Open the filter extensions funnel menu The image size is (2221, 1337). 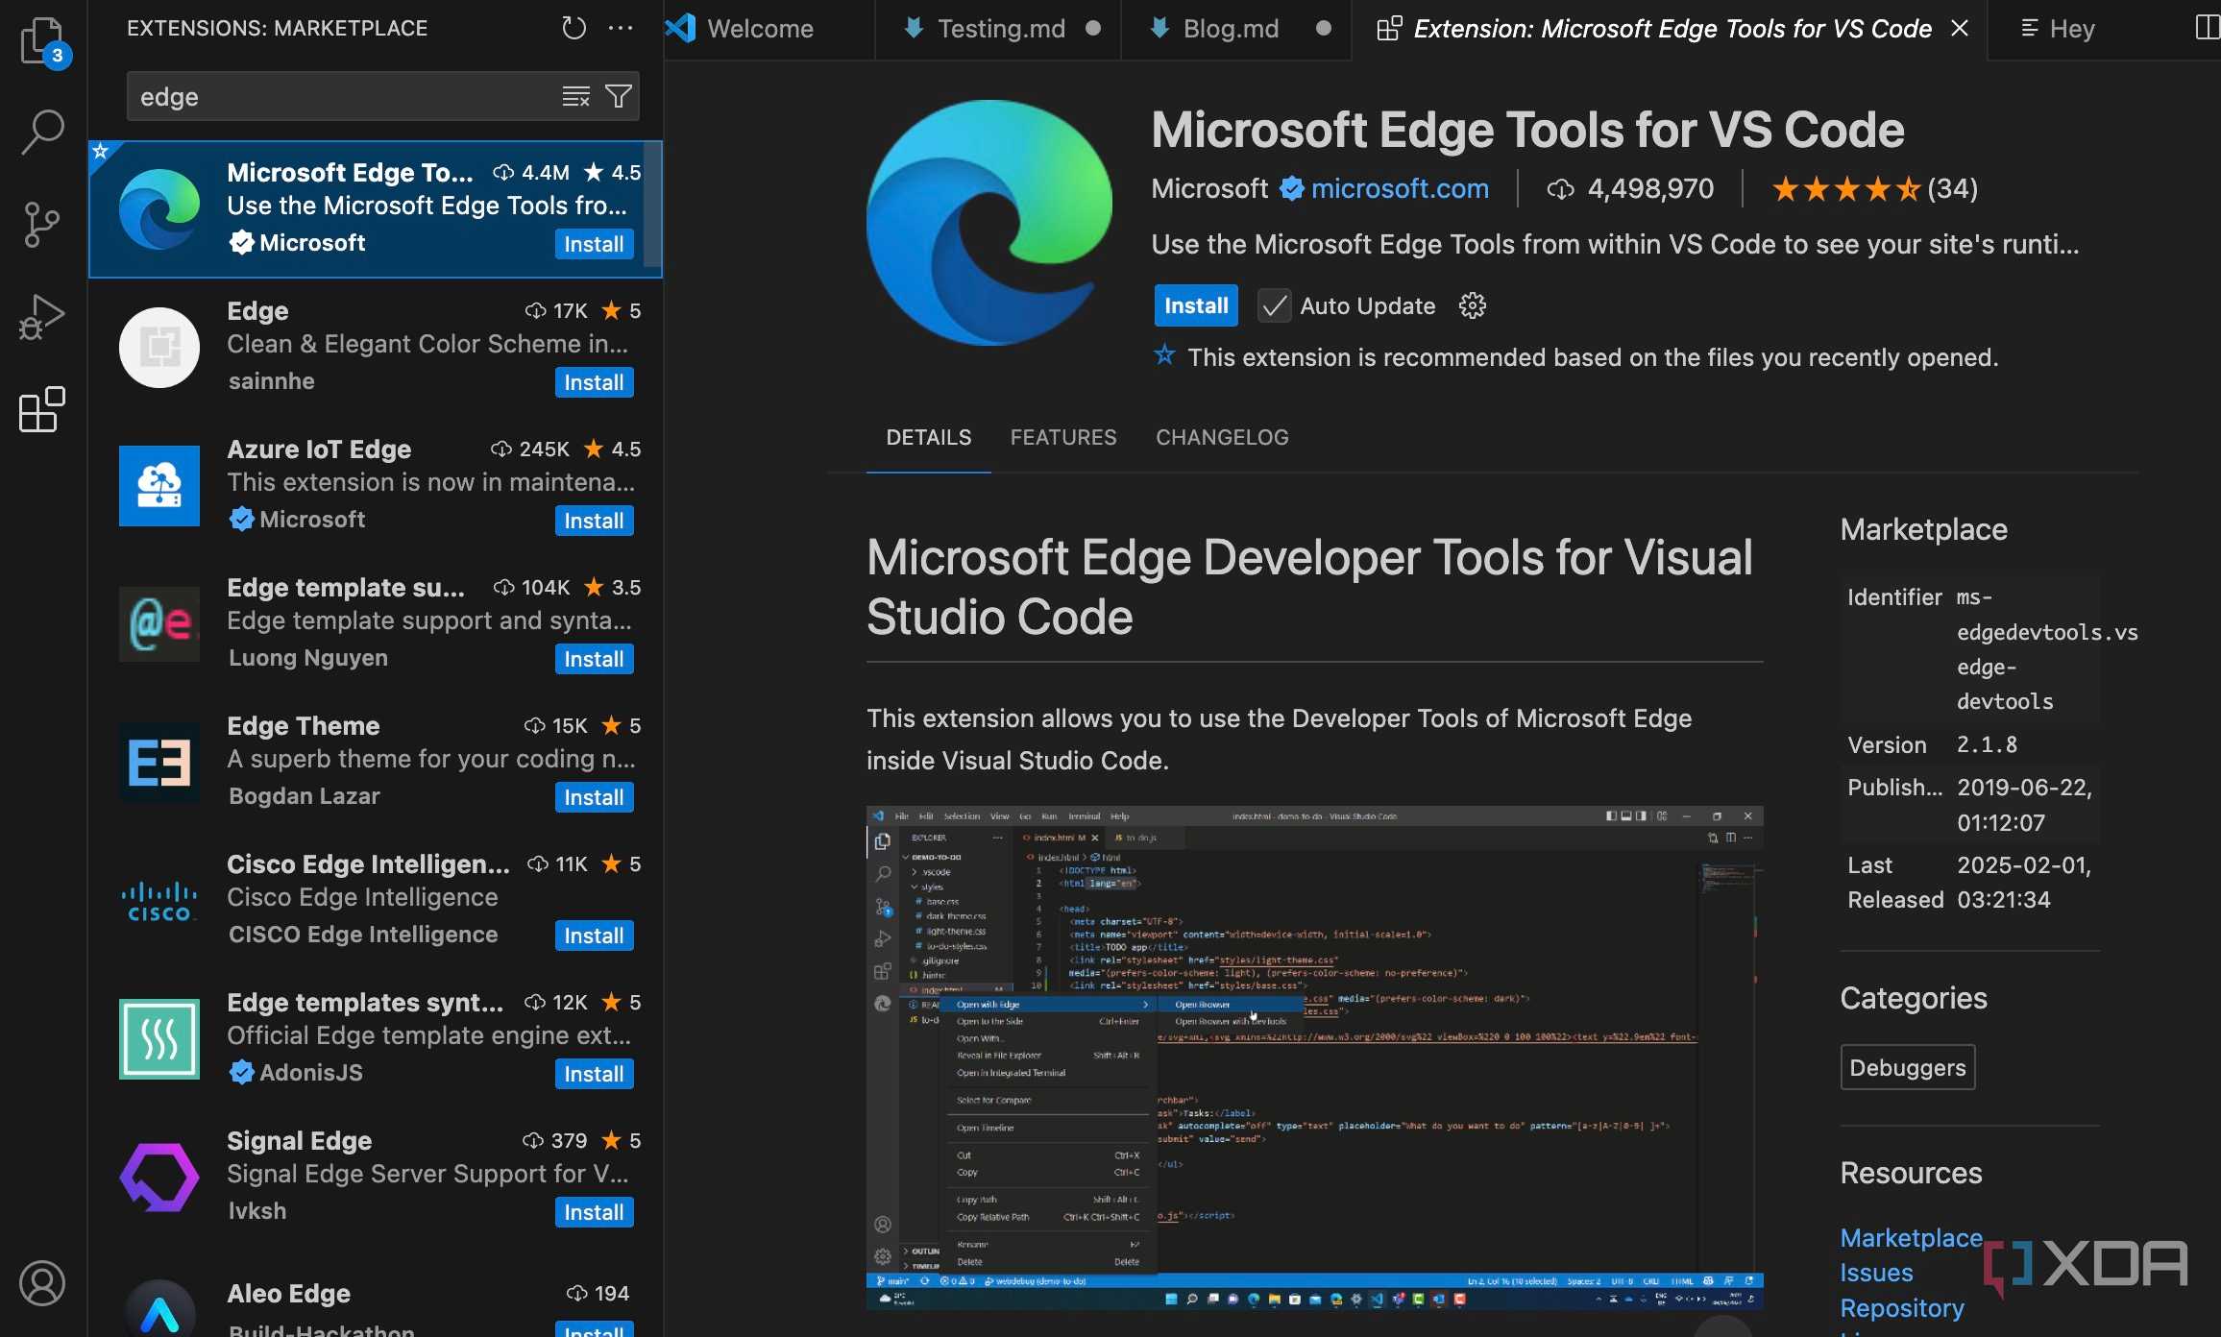tap(619, 96)
